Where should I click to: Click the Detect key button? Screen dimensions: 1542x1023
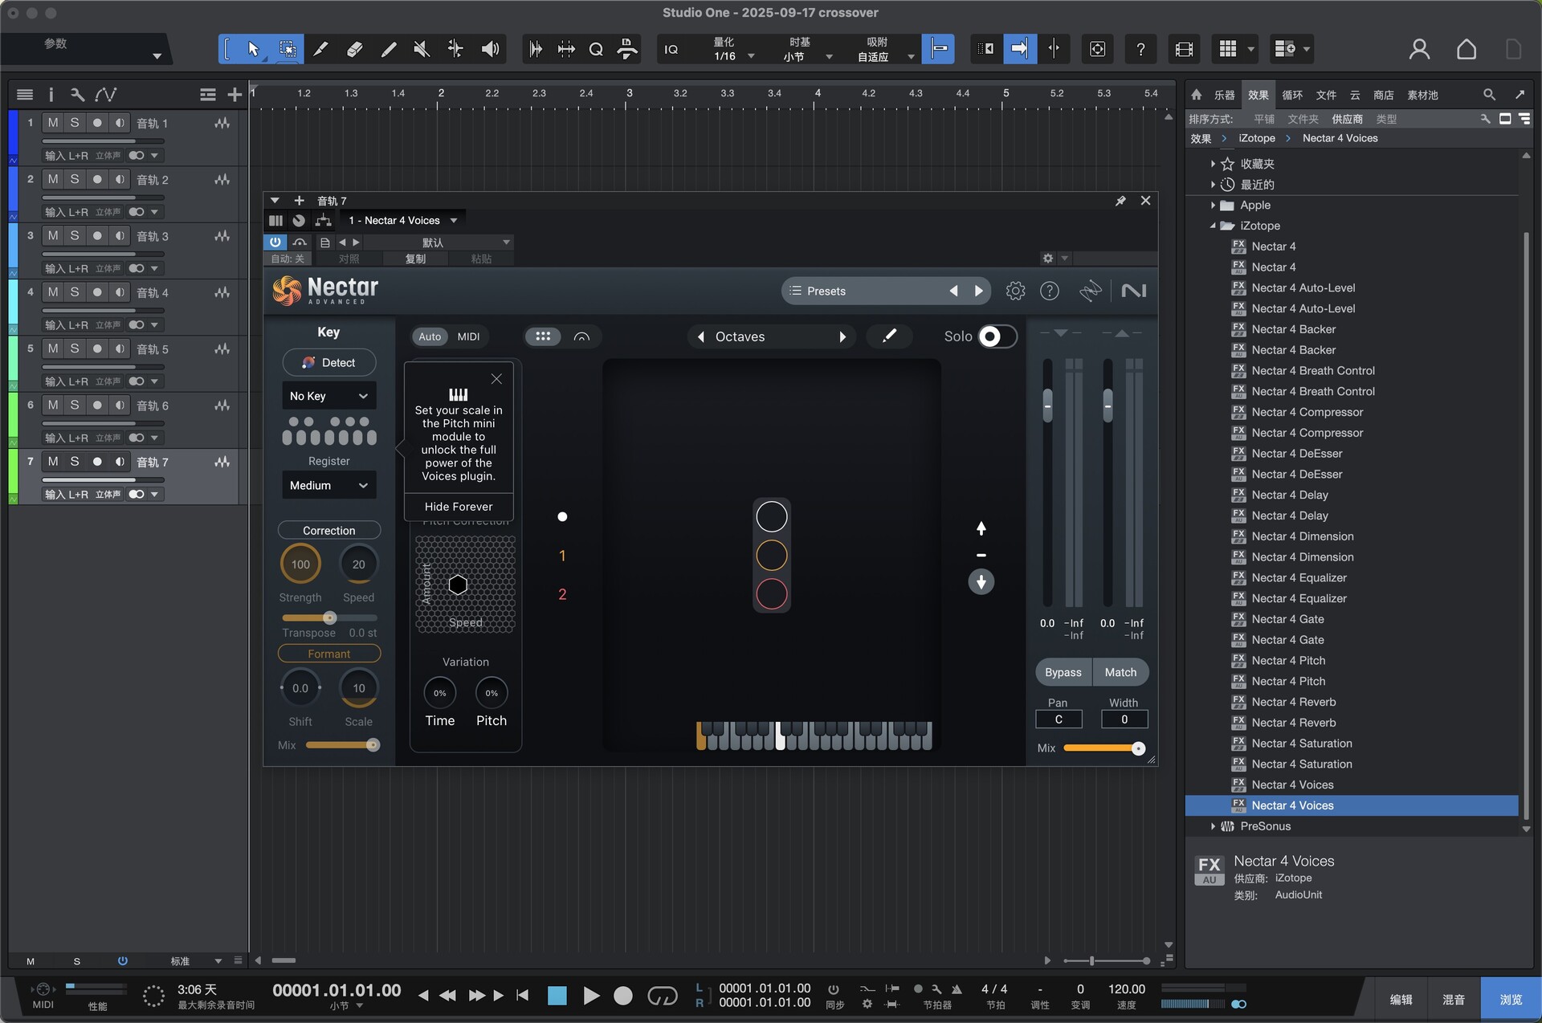328,363
